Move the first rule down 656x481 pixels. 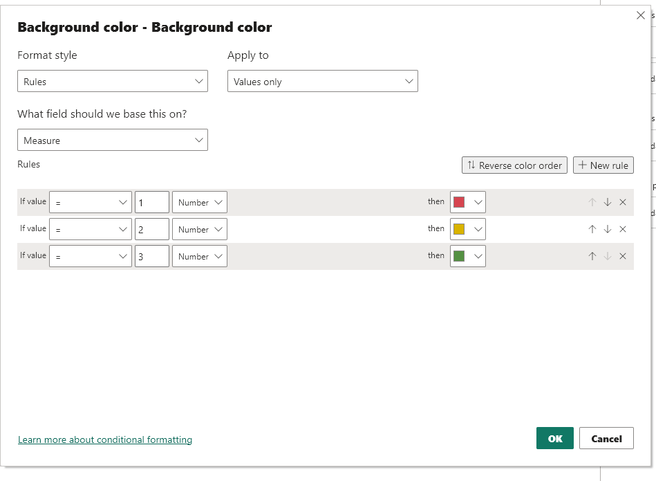pyautogui.click(x=608, y=202)
